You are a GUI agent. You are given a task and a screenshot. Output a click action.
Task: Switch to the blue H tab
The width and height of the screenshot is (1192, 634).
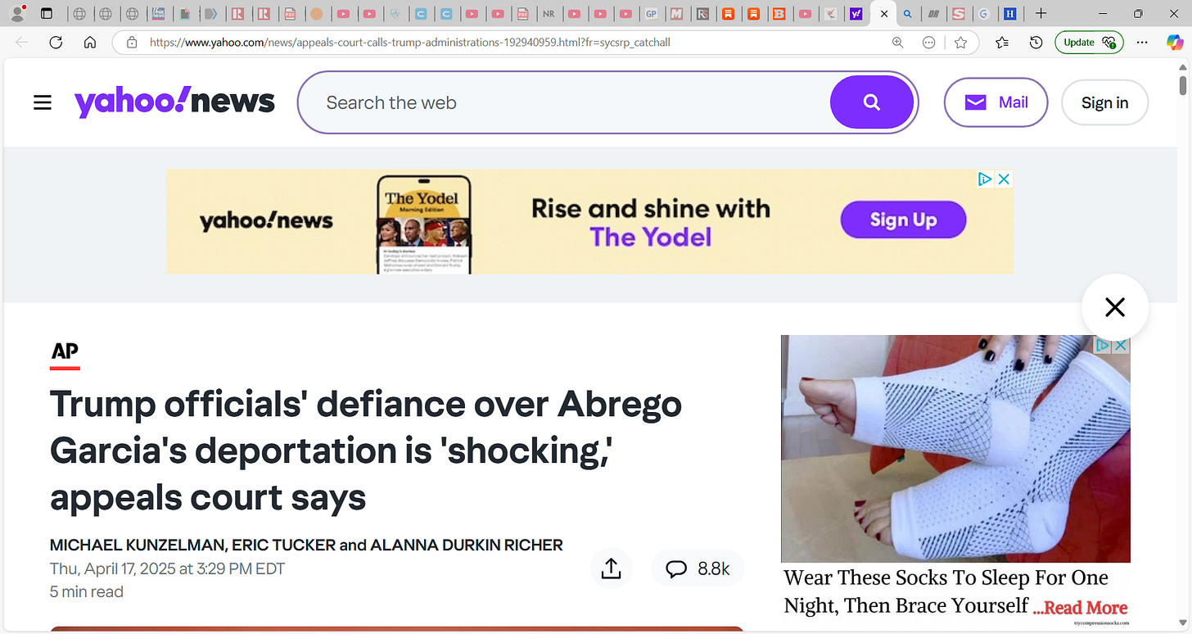1009,14
